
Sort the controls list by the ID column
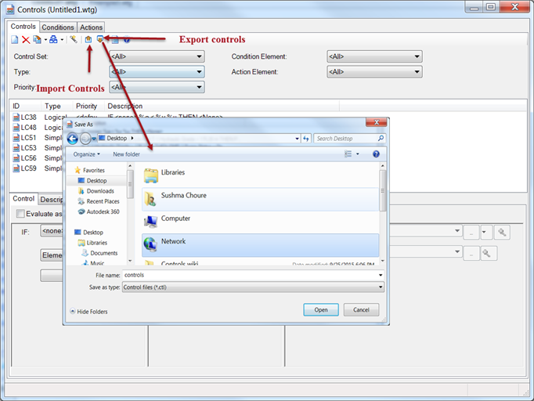(26, 106)
